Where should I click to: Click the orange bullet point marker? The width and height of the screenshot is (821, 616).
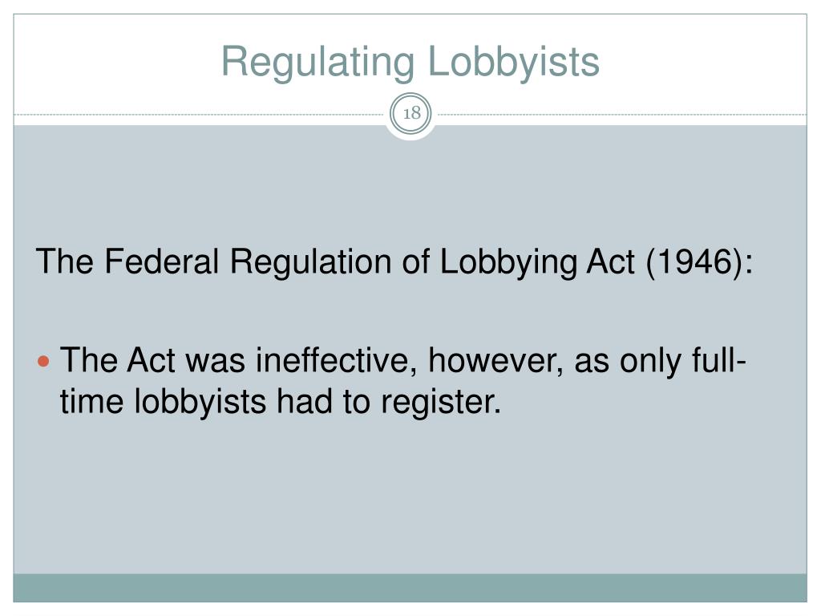44,361
